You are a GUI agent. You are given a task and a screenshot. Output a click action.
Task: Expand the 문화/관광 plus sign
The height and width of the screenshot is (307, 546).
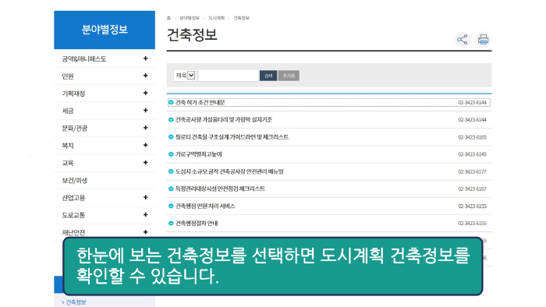click(x=146, y=128)
